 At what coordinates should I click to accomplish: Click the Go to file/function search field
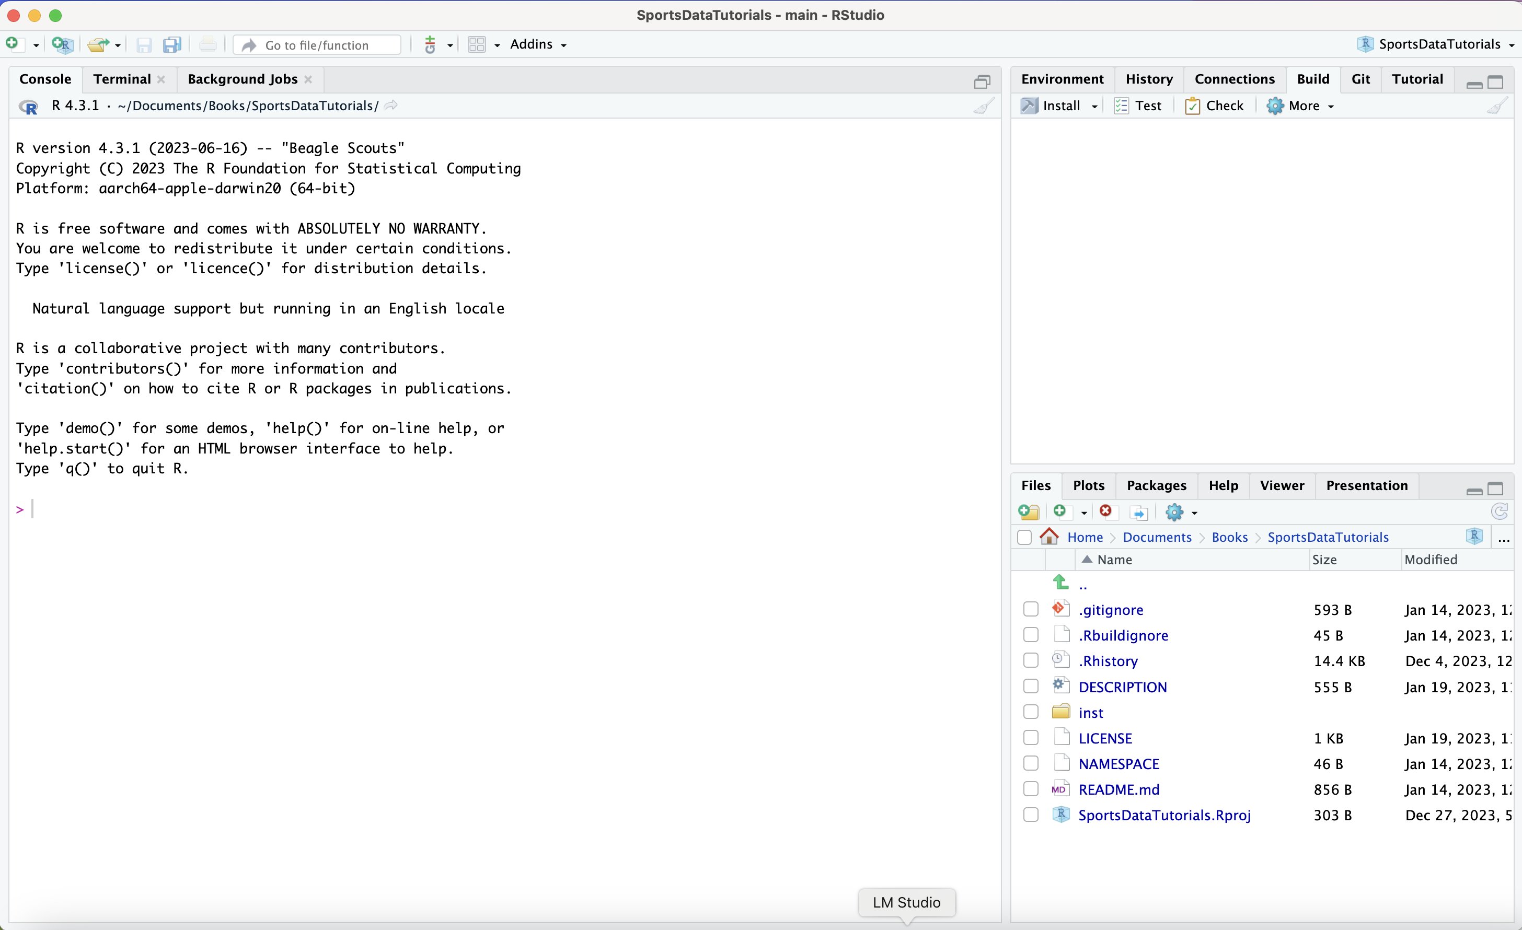click(317, 45)
